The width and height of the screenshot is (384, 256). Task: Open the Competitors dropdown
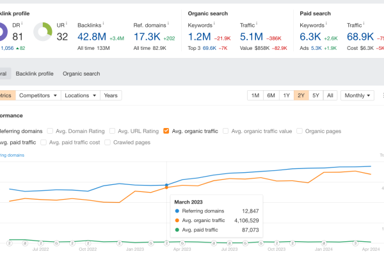click(x=38, y=95)
